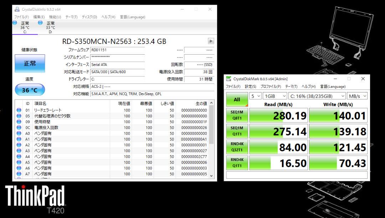This screenshot has width=385, height=218.
Task: Select drive C: status indicator tab
Action: tap(25, 27)
